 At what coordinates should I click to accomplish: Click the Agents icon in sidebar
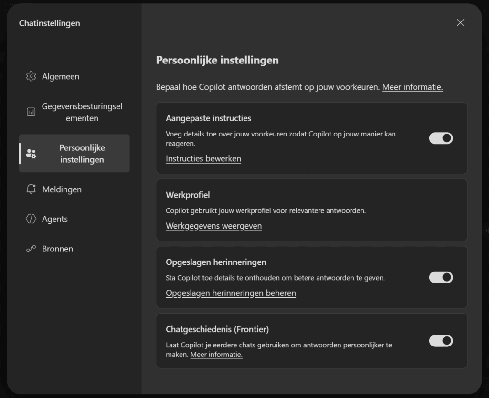coord(31,219)
